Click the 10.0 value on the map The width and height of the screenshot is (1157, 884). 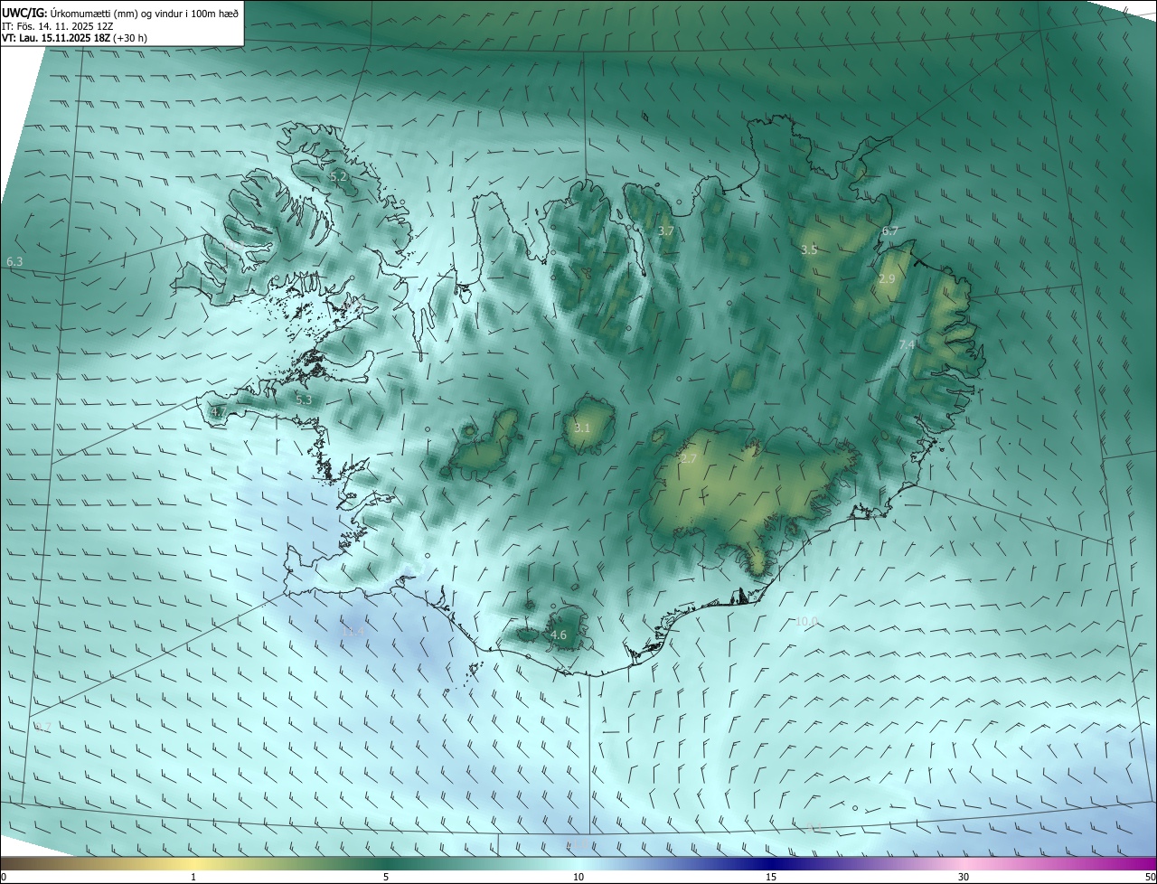[x=807, y=621]
